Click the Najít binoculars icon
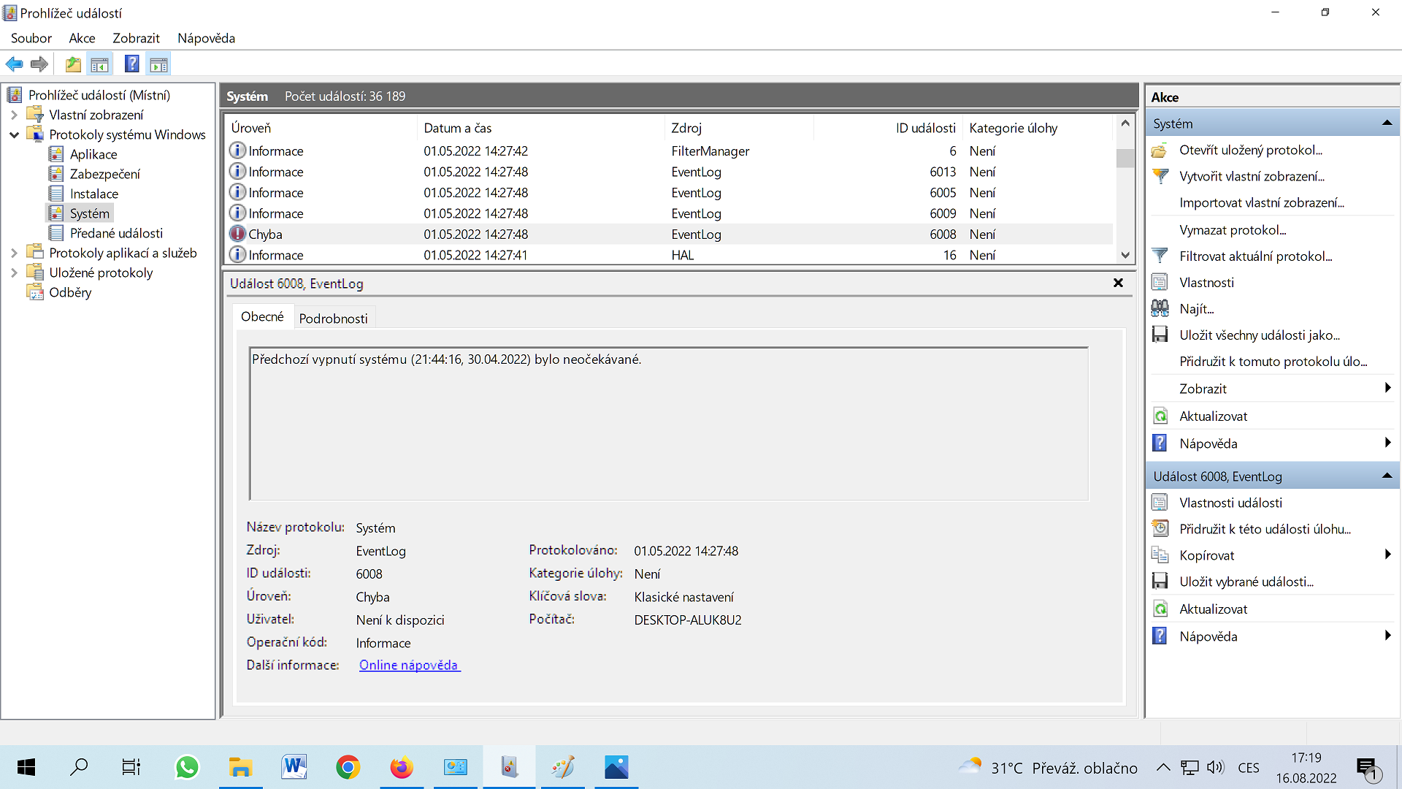Screen dimensions: 1402x789 [1160, 308]
